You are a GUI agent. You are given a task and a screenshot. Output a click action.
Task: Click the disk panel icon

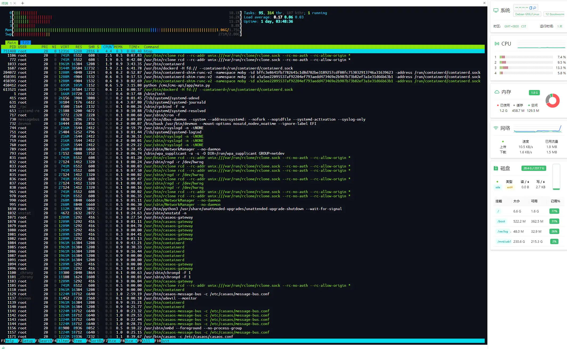(496, 168)
